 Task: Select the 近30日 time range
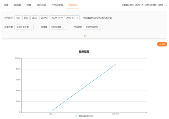pyautogui.click(x=44, y=18)
